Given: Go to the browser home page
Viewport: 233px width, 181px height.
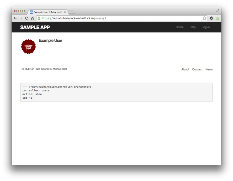Looking at the screenshot, I should click(x=32, y=18).
